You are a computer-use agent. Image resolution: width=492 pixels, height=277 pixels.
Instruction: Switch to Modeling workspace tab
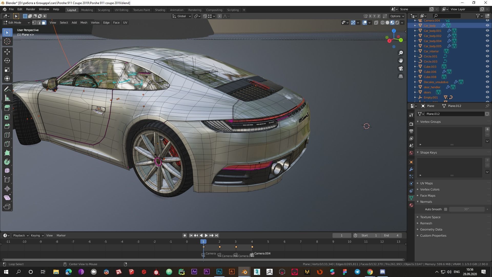87,10
